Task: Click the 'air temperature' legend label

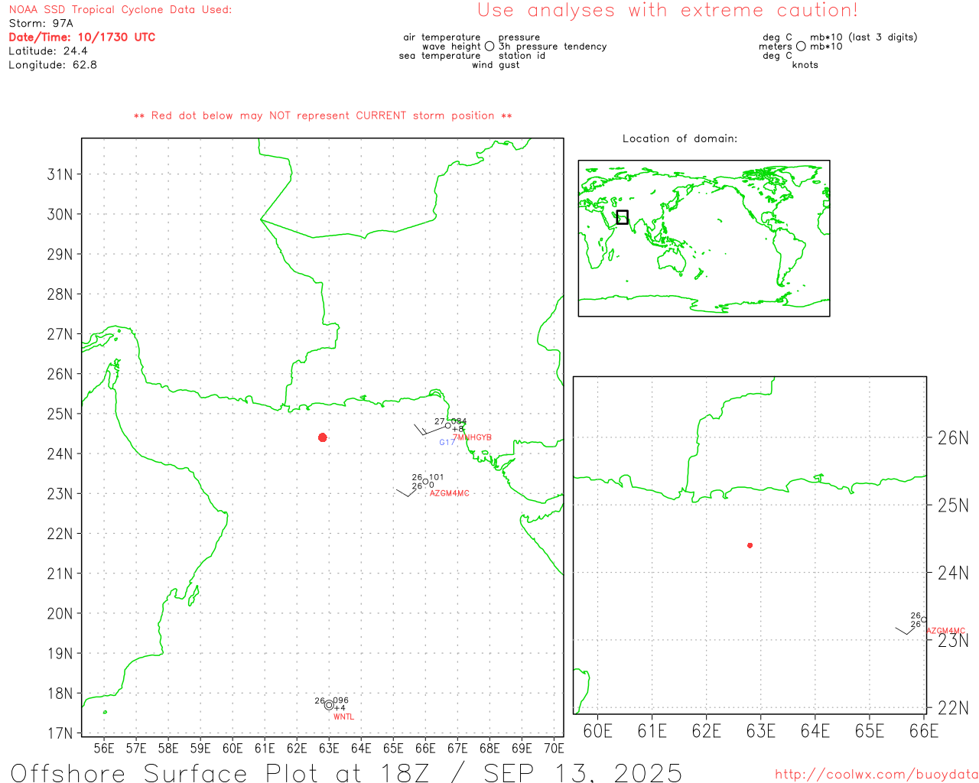Action: [442, 37]
